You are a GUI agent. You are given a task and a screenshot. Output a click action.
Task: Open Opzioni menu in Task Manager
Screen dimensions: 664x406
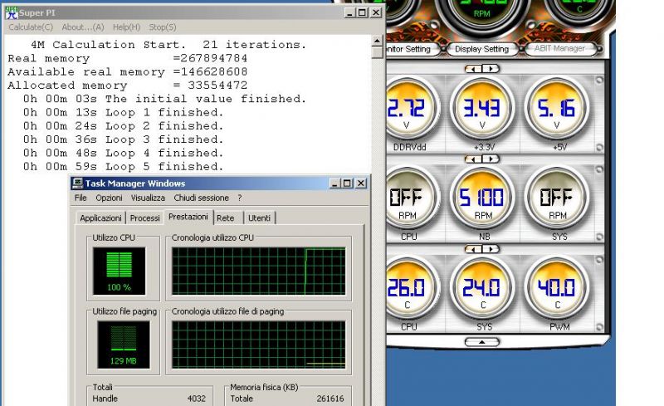109,198
